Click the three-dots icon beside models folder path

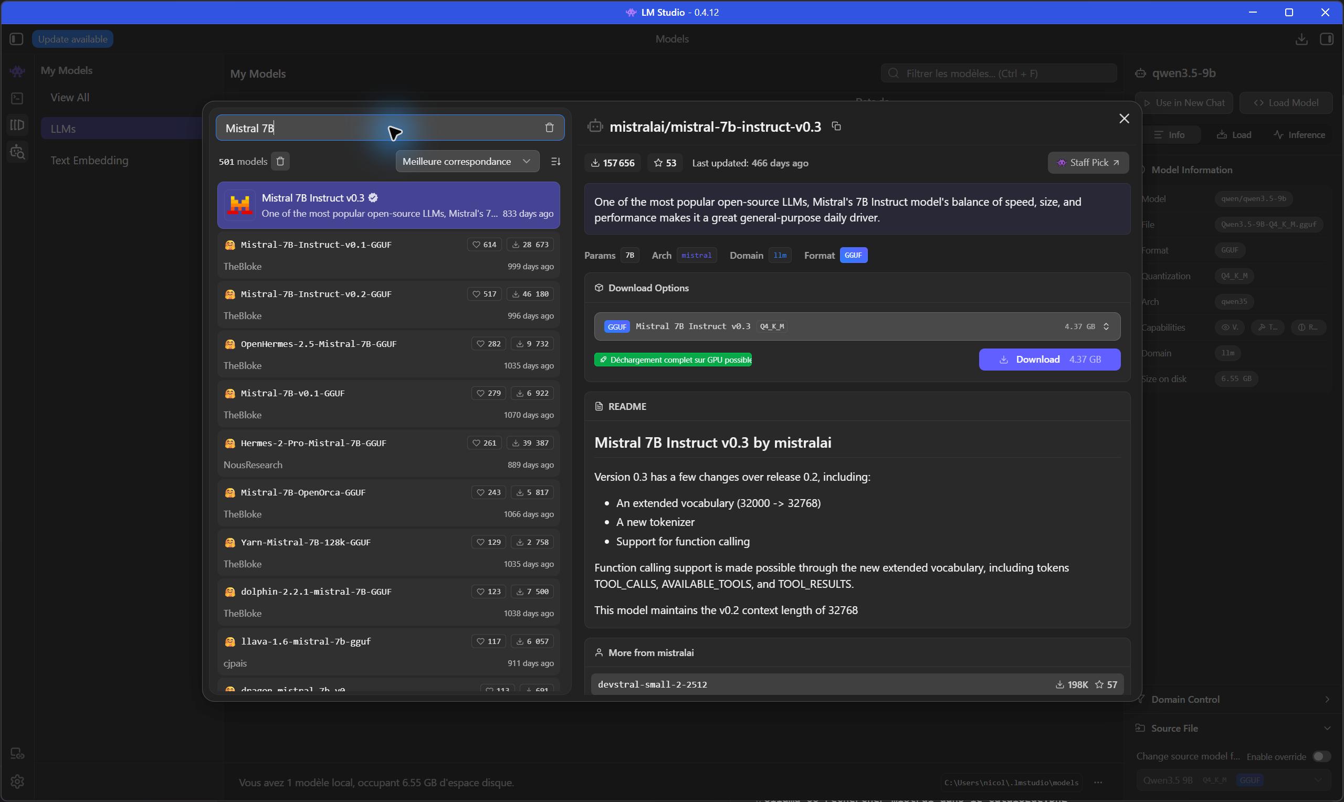point(1098,782)
